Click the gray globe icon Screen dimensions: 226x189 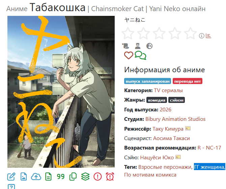click(x=149, y=46)
